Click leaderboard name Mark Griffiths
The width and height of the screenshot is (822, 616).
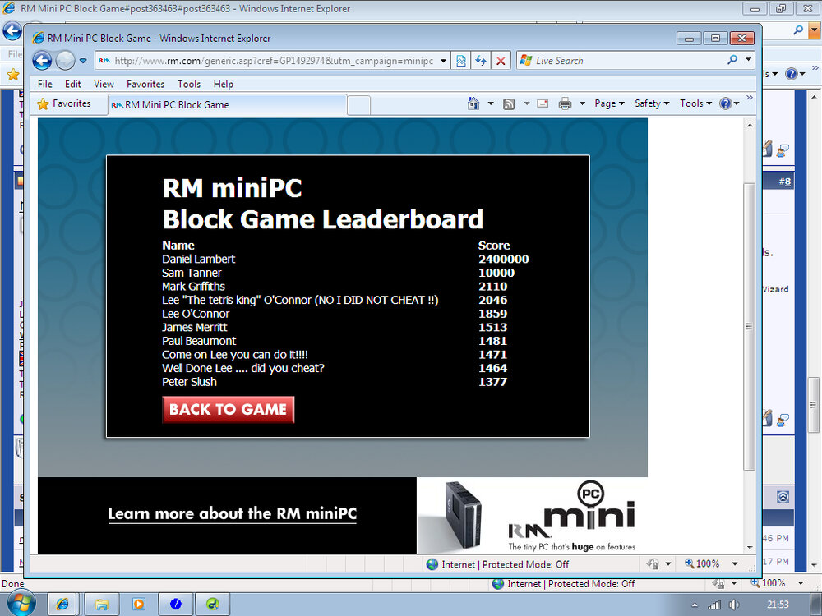pyautogui.click(x=193, y=287)
